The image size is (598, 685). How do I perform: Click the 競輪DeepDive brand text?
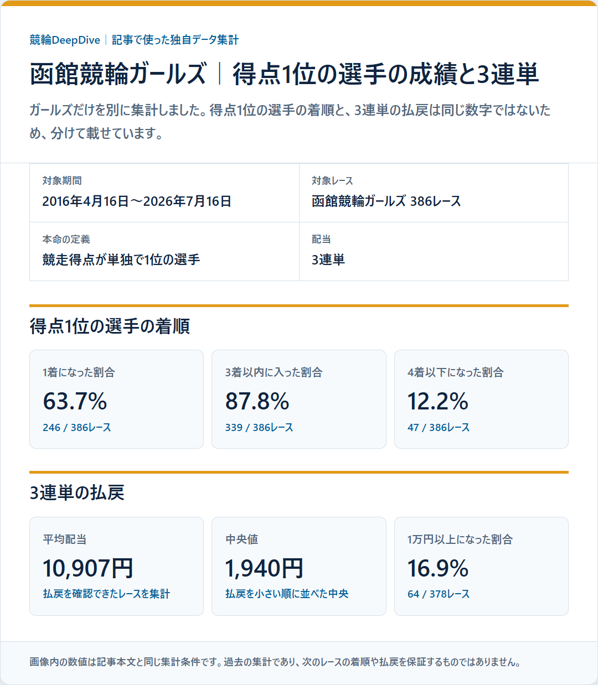(x=65, y=40)
